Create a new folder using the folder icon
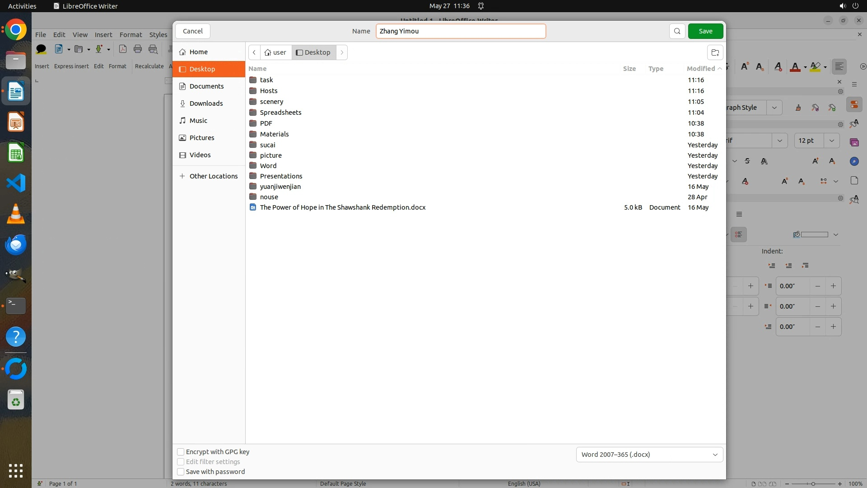The height and width of the screenshot is (488, 867). (x=715, y=52)
